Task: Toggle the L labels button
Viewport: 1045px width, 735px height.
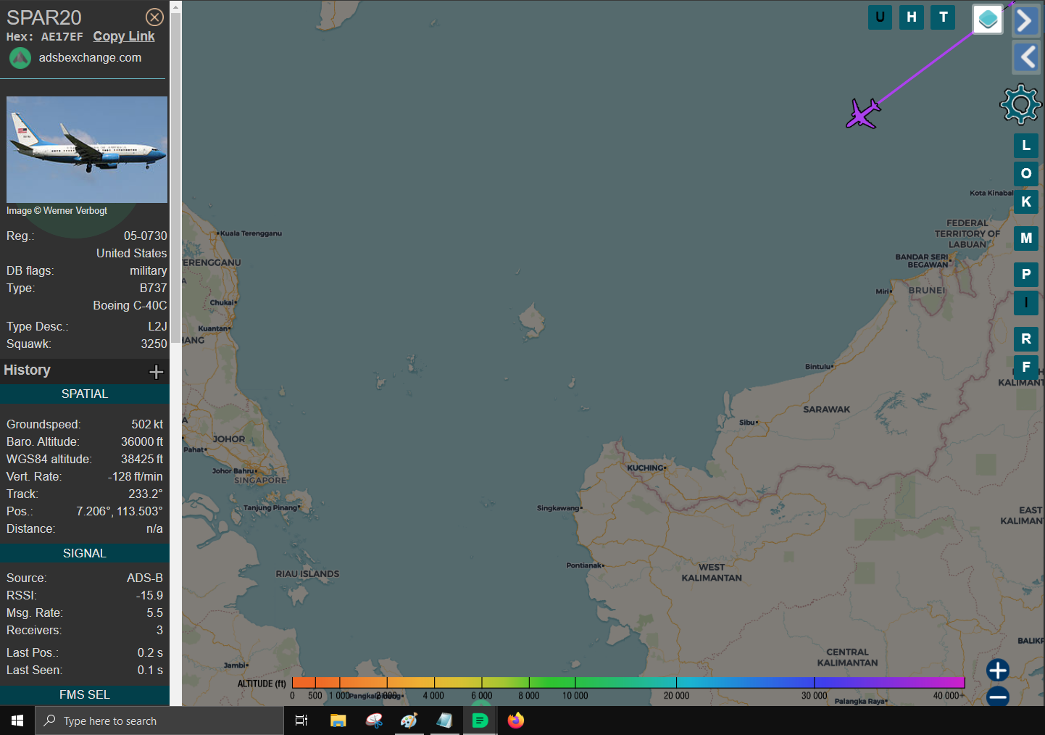Action: 1026,146
